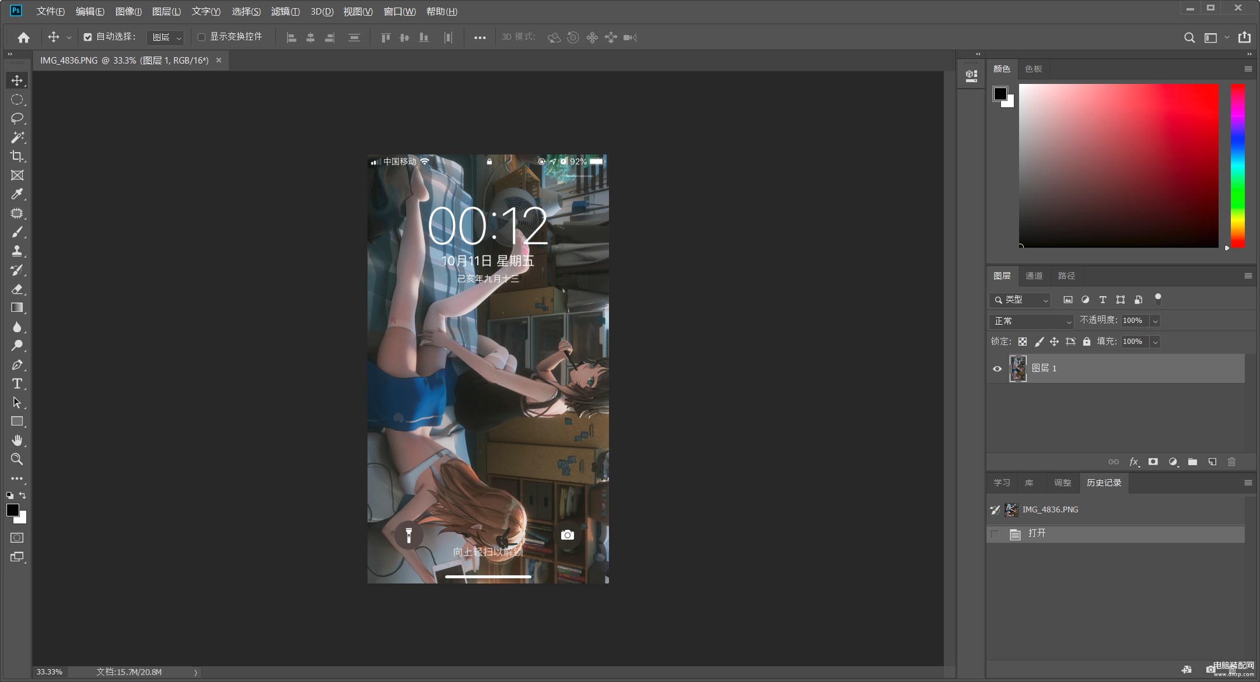Create a new layer group folder
Screen dimensions: 1260x682
(x=1192, y=462)
